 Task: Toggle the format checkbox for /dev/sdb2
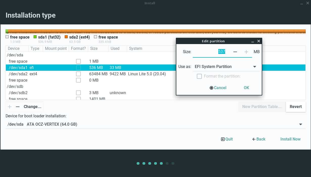79,93
